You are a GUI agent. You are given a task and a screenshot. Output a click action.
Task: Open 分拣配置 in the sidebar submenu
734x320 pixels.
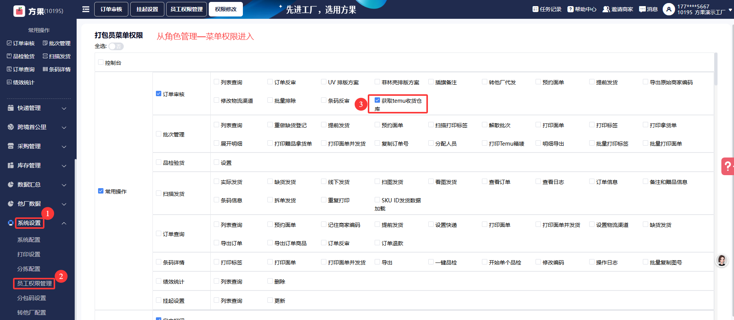click(29, 269)
